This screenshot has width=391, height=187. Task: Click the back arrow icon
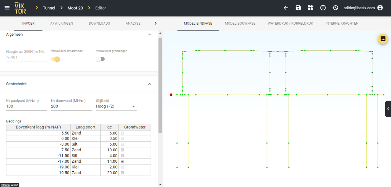pos(286,8)
